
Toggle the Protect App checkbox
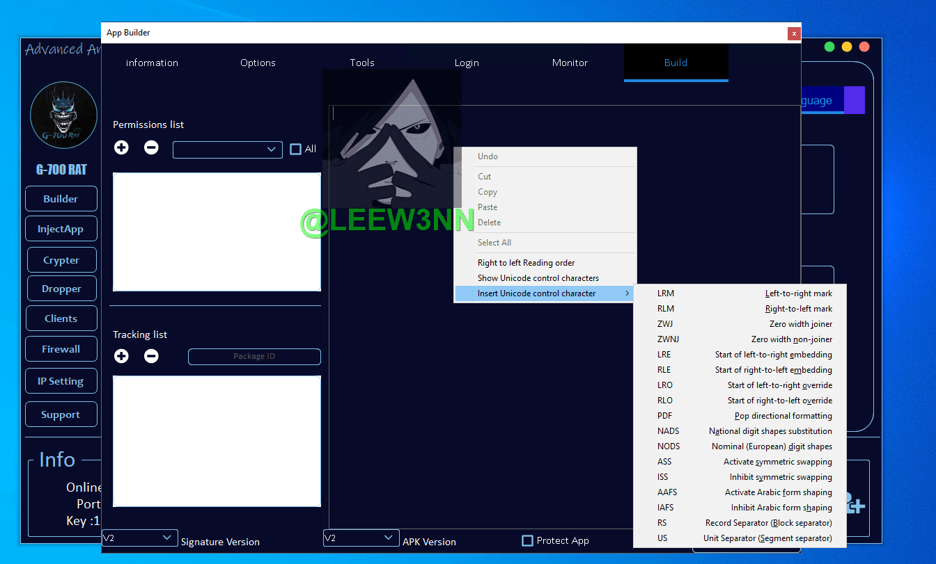pyautogui.click(x=528, y=540)
